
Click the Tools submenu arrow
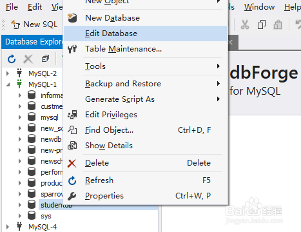coord(218,66)
